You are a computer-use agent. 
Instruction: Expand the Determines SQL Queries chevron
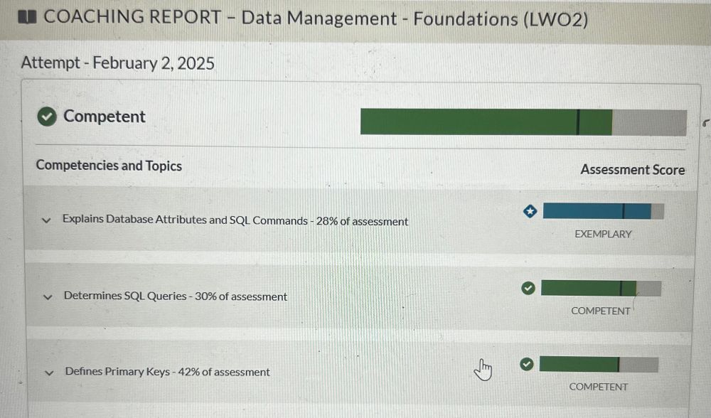[48, 297]
